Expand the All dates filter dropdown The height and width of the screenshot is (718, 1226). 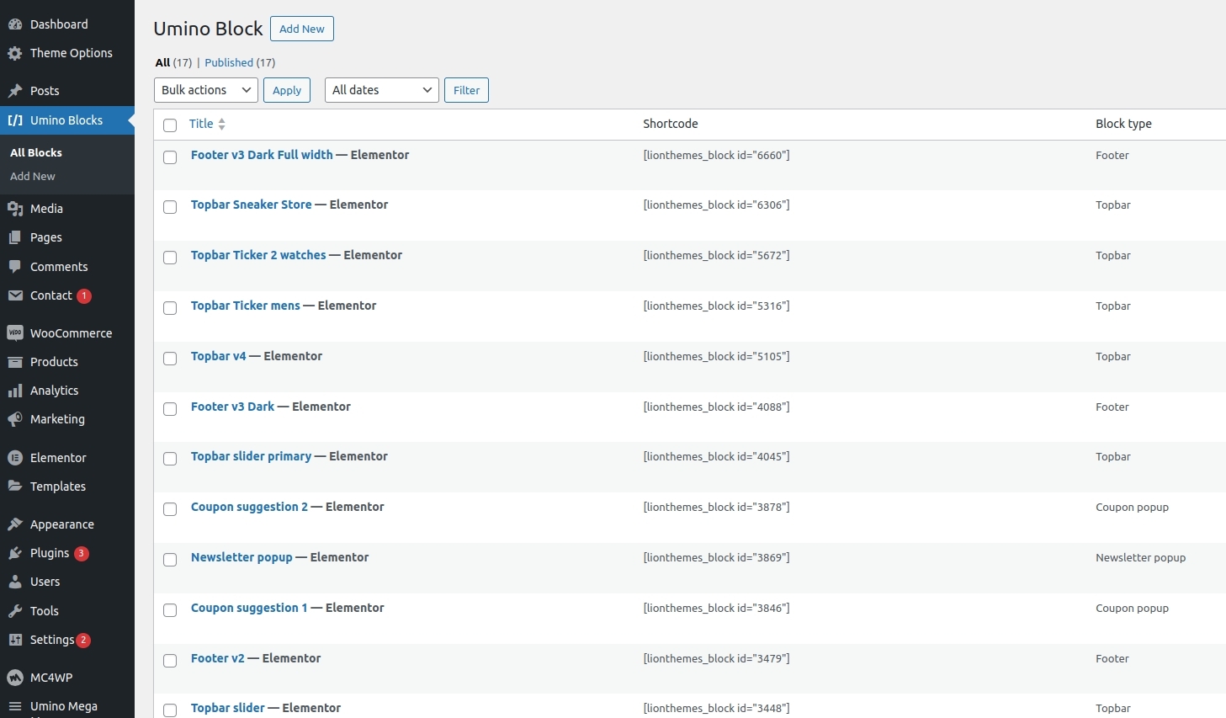tap(381, 90)
